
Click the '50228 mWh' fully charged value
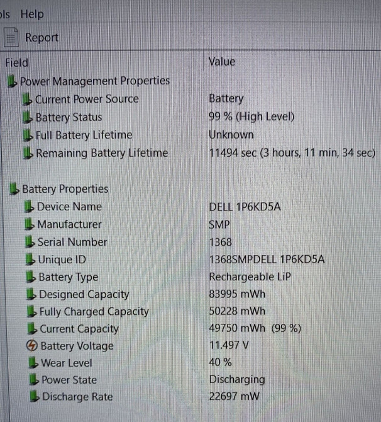237,311
